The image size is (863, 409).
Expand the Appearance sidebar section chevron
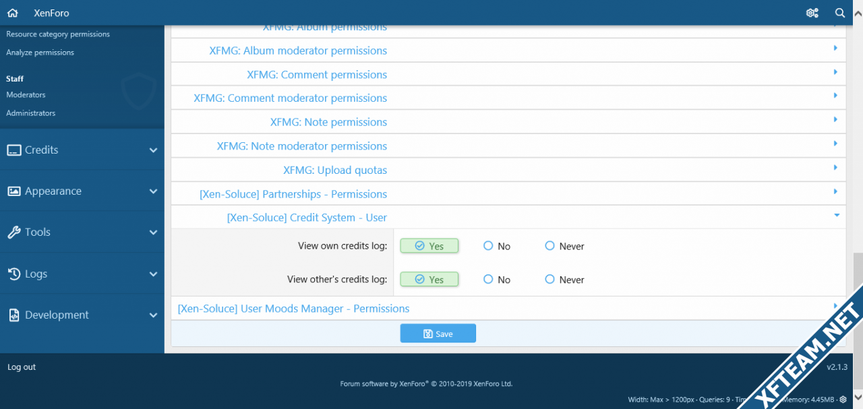(153, 191)
